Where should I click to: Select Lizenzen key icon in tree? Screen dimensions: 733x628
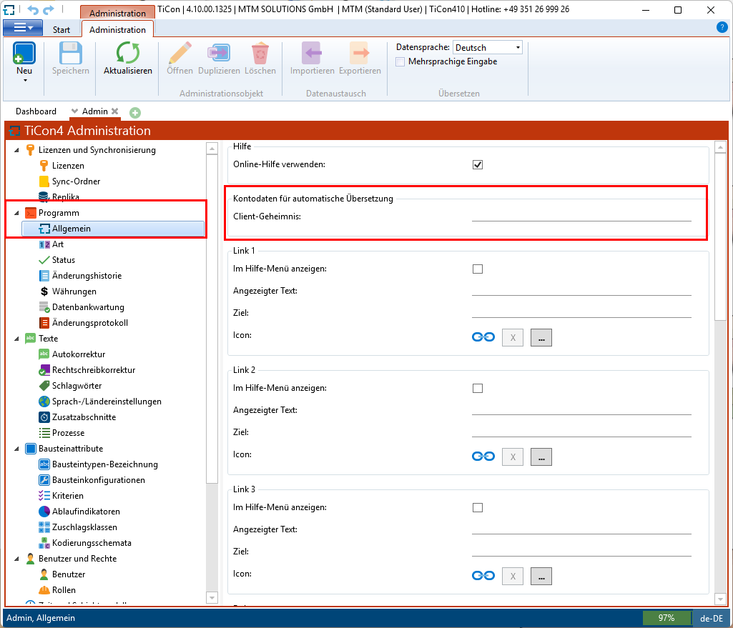(x=44, y=165)
